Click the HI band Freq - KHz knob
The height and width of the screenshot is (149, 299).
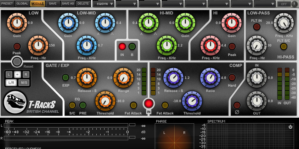pyautogui.click(x=211, y=45)
